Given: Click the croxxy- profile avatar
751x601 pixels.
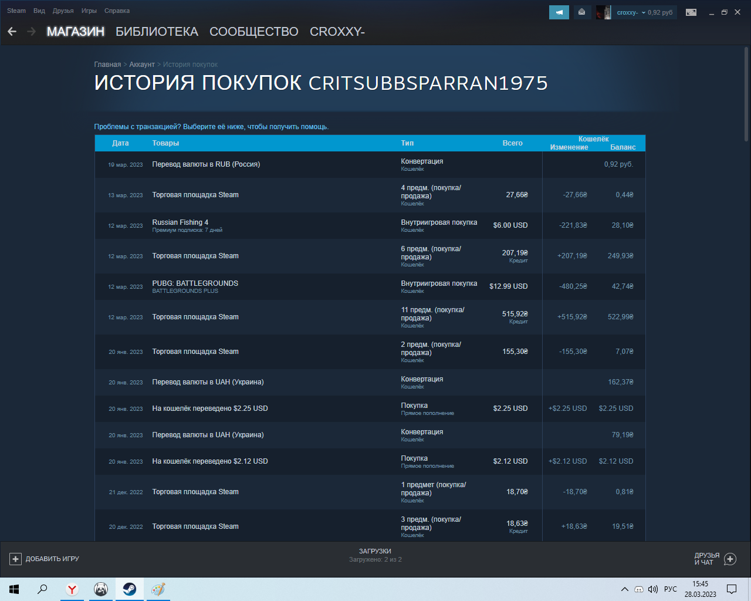Looking at the screenshot, I should coord(603,12).
